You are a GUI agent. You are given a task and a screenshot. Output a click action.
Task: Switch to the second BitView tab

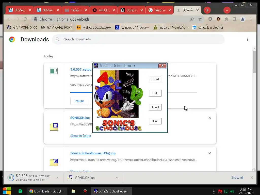pos(48,10)
